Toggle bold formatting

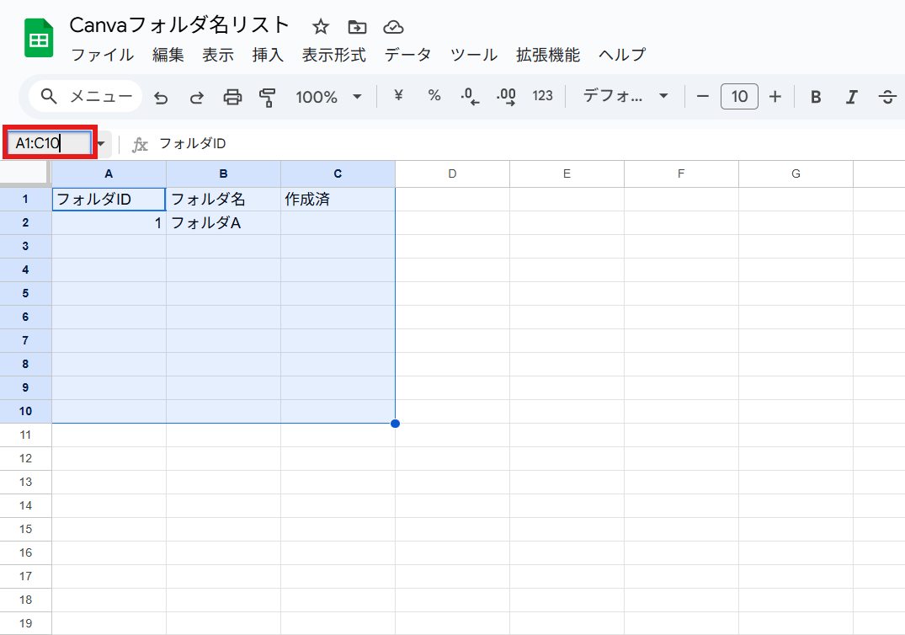[816, 97]
